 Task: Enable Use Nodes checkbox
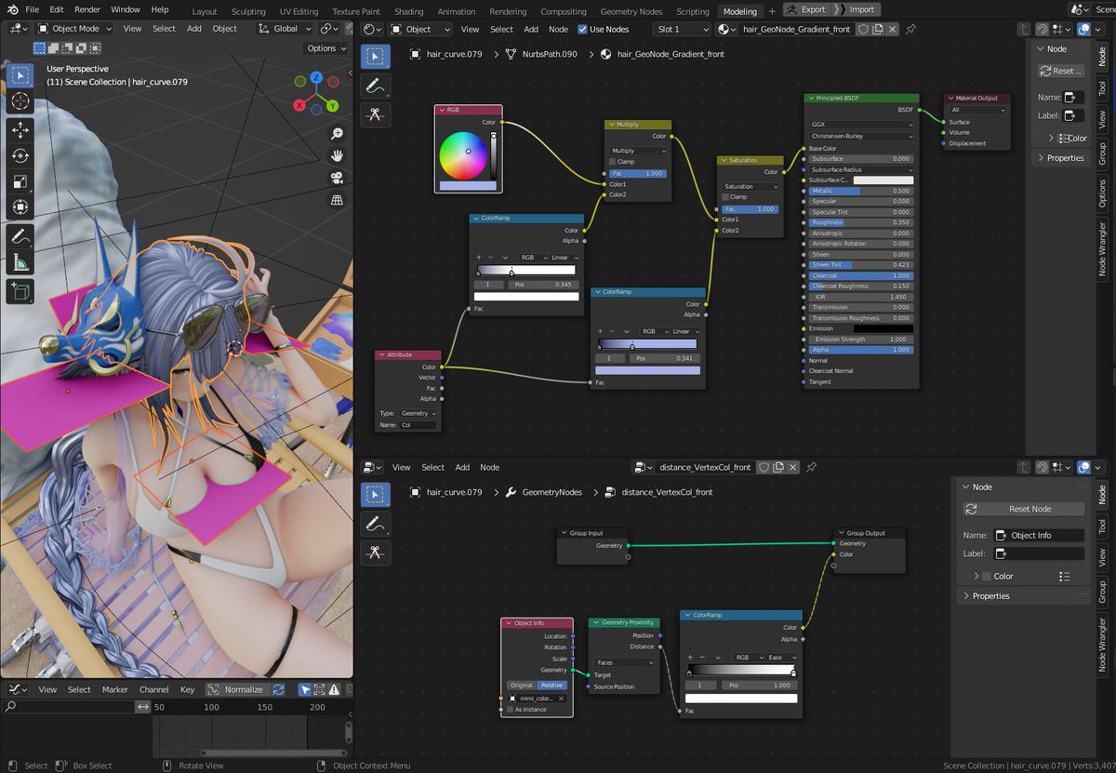[583, 29]
